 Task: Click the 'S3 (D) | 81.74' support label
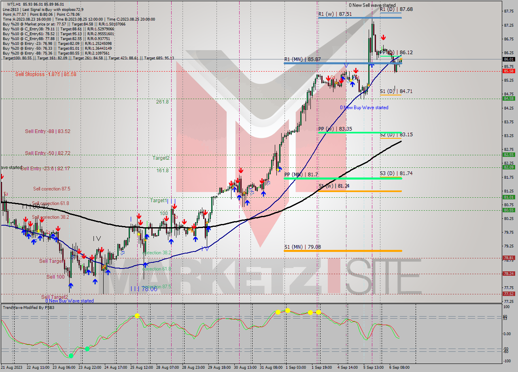tap(396, 173)
